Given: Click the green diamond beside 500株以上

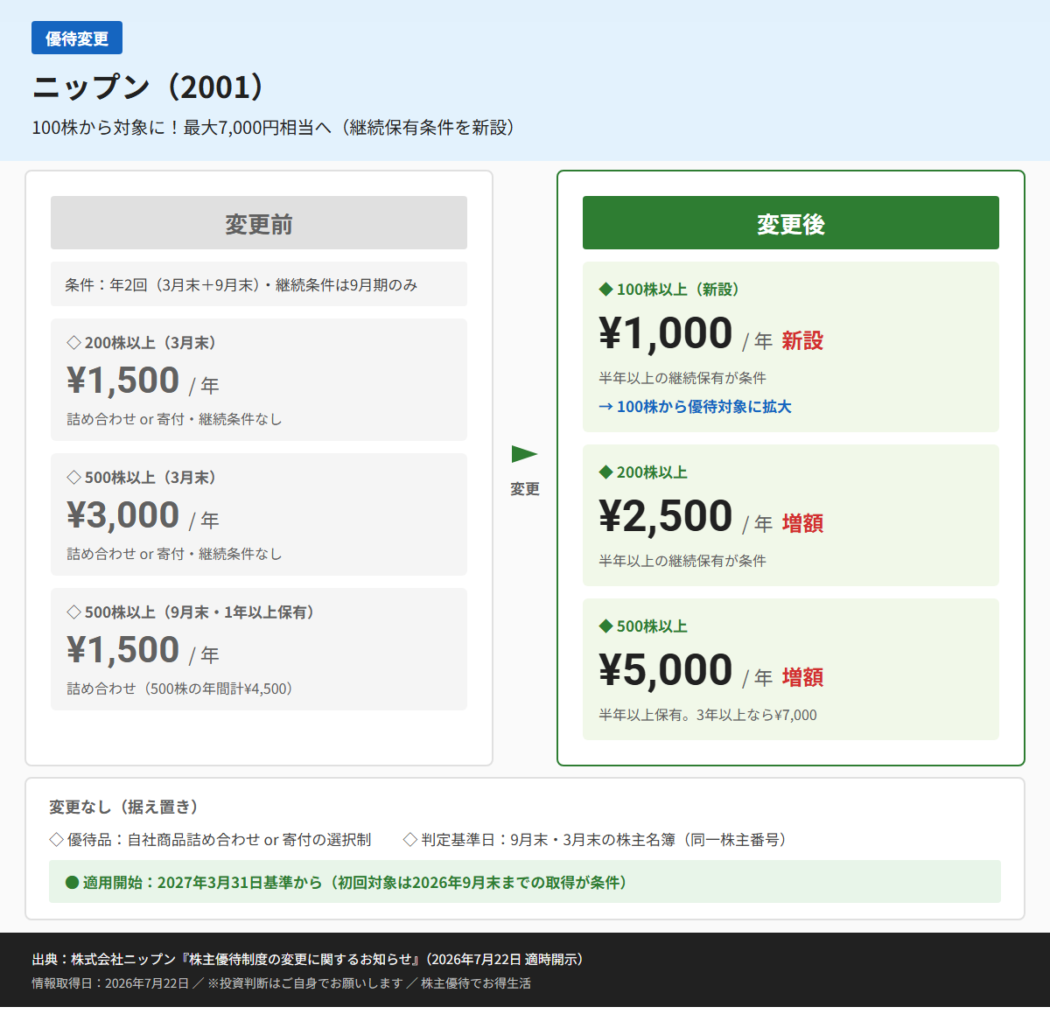Looking at the screenshot, I should [x=605, y=626].
